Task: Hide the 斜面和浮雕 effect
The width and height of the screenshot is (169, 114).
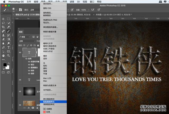Action: click(x=29, y=62)
